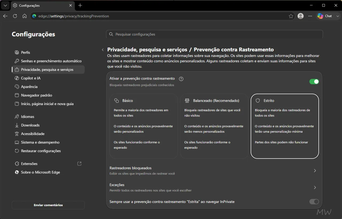342x219 pixels.
Task: Click the Acessibilidade icon
Action: [17, 134]
